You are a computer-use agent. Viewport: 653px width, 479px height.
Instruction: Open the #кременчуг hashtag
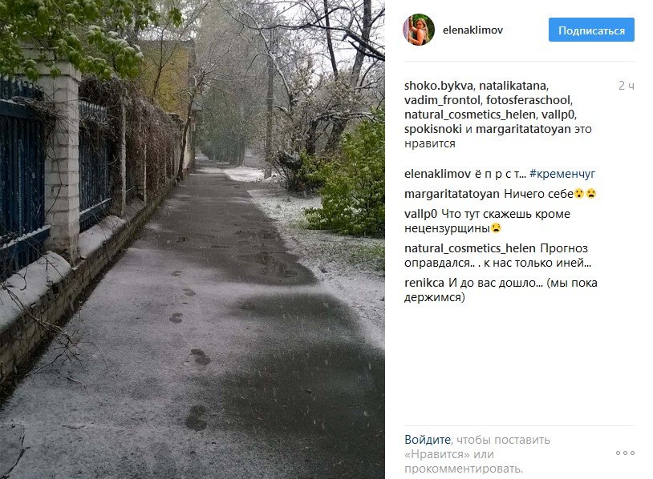(x=562, y=173)
